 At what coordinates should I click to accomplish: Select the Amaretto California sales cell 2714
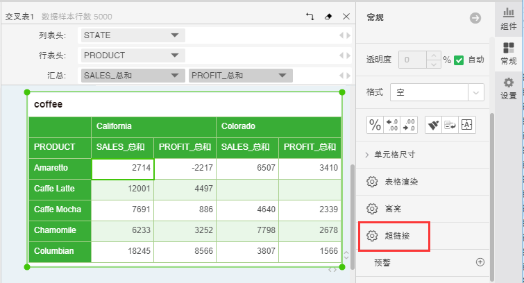tap(123, 169)
